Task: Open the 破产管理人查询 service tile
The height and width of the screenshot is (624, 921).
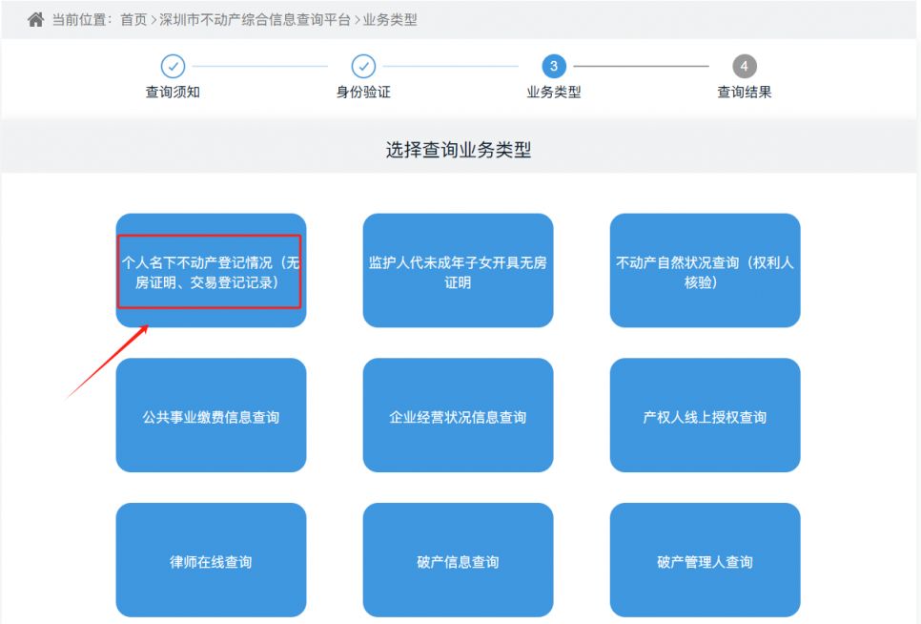Action: click(x=705, y=560)
